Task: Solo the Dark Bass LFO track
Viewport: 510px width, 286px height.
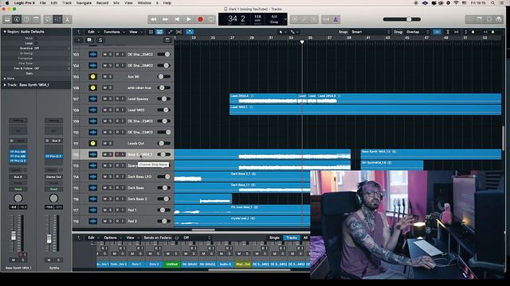Action: (111, 176)
